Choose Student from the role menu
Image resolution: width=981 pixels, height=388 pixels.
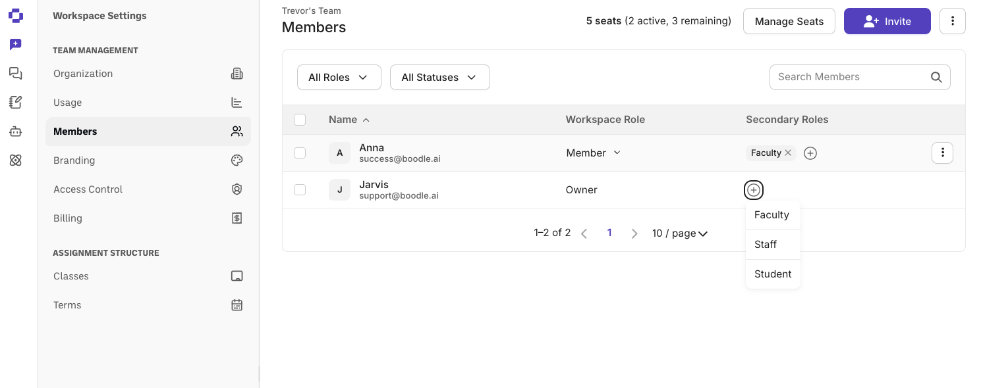[773, 274]
